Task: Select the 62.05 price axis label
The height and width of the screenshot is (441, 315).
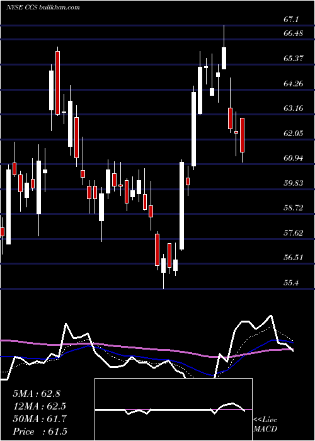Action: click(293, 134)
